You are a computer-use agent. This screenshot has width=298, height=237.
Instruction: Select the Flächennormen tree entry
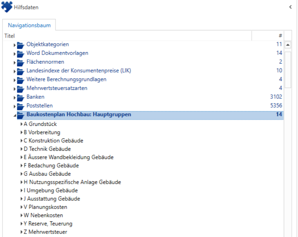pyautogui.click(x=45, y=62)
